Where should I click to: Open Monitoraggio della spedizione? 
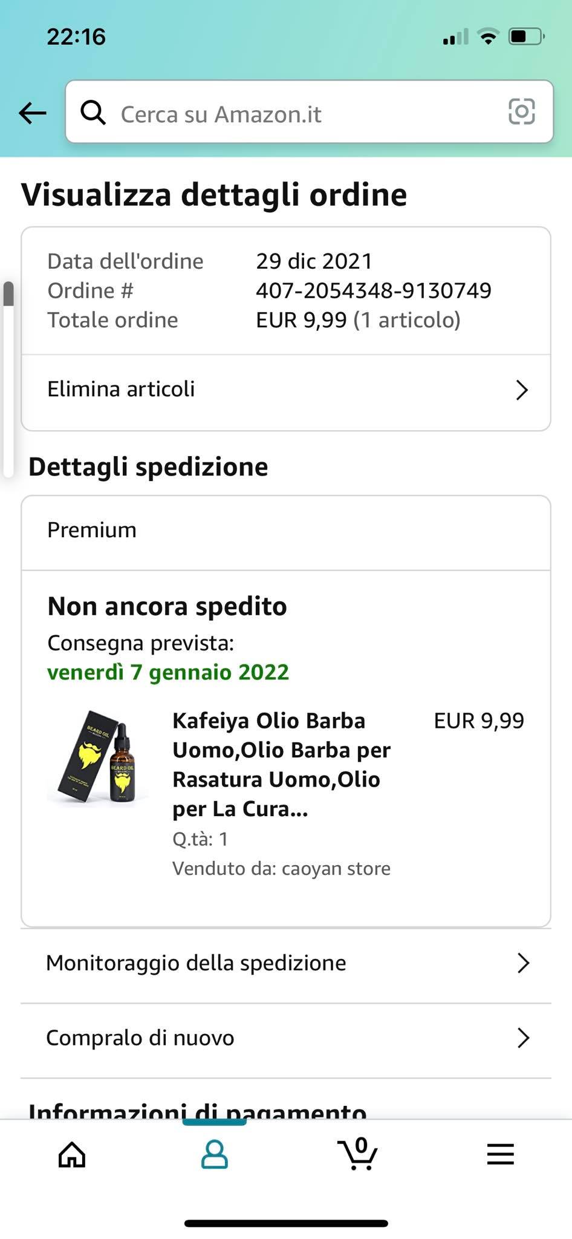coord(196,963)
